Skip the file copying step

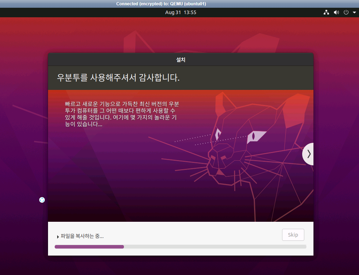pyautogui.click(x=293, y=235)
